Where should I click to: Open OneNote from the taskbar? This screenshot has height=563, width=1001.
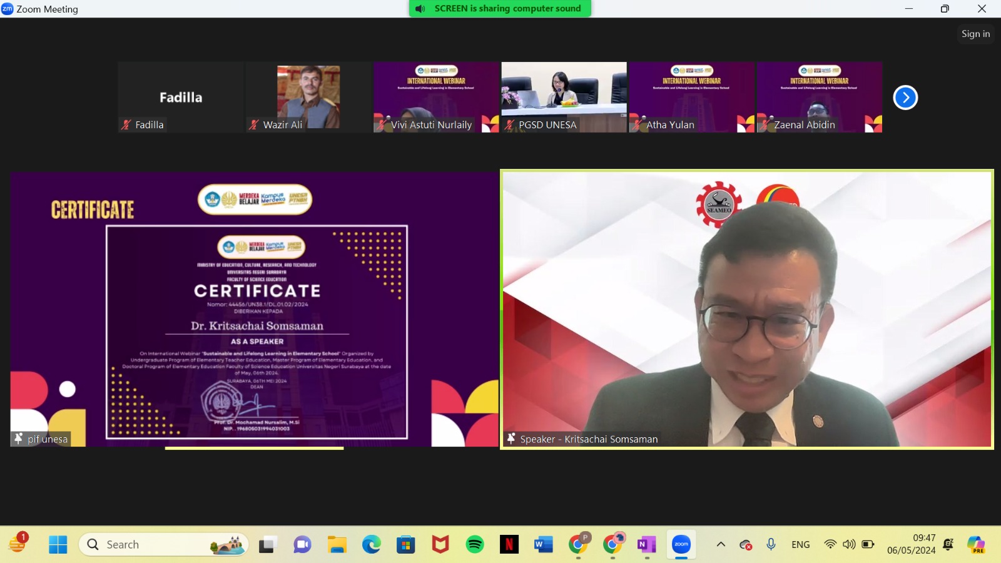pos(646,545)
